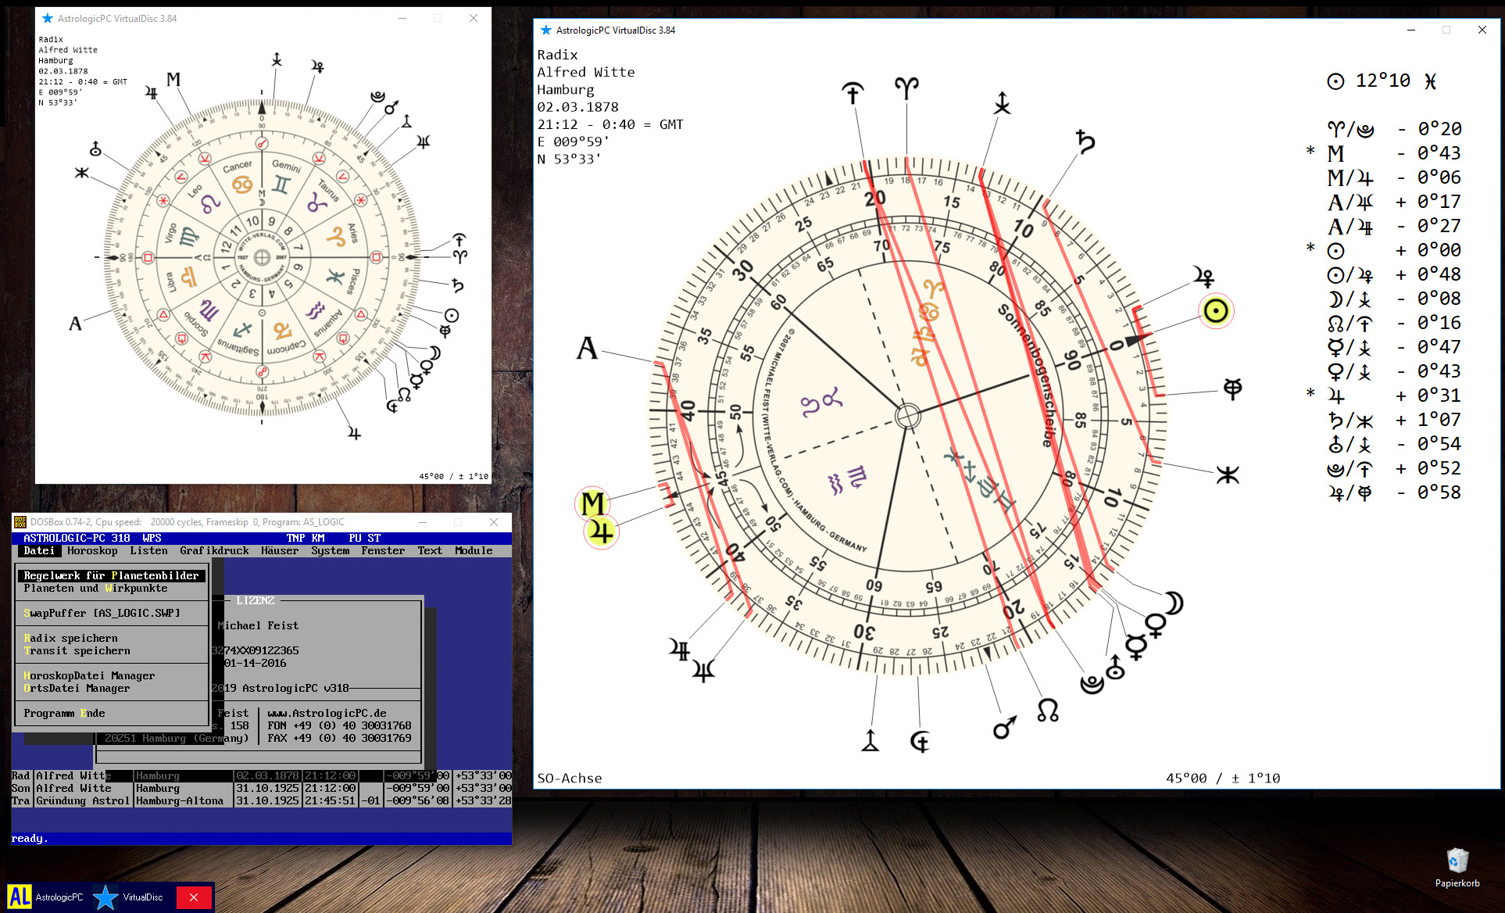The width and height of the screenshot is (1505, 913).
Task: Open the Module menu
Action: (x=474, y=551)
